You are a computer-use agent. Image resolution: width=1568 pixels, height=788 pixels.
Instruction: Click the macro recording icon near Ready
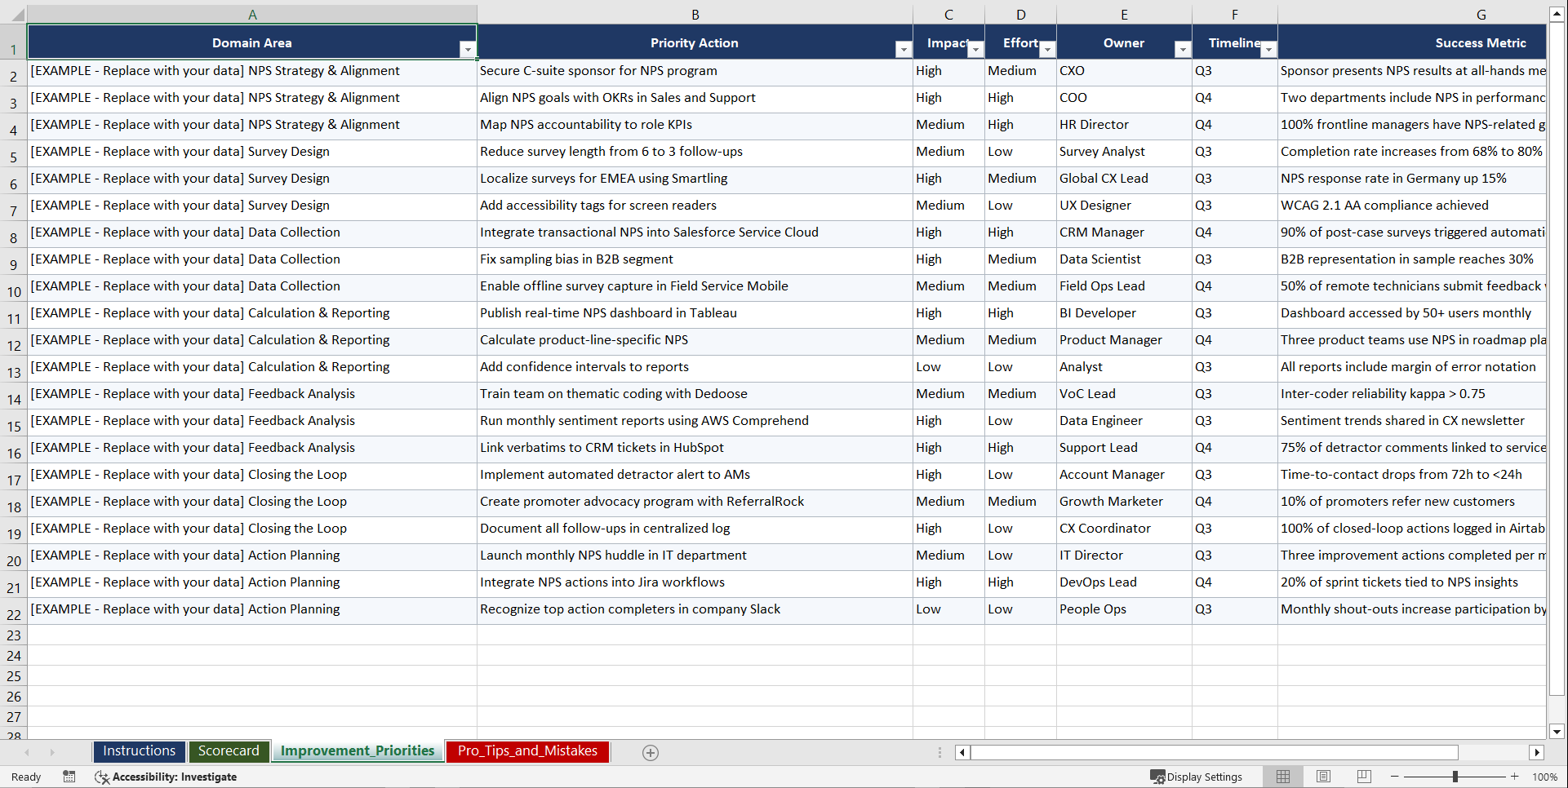coord(69,777)
